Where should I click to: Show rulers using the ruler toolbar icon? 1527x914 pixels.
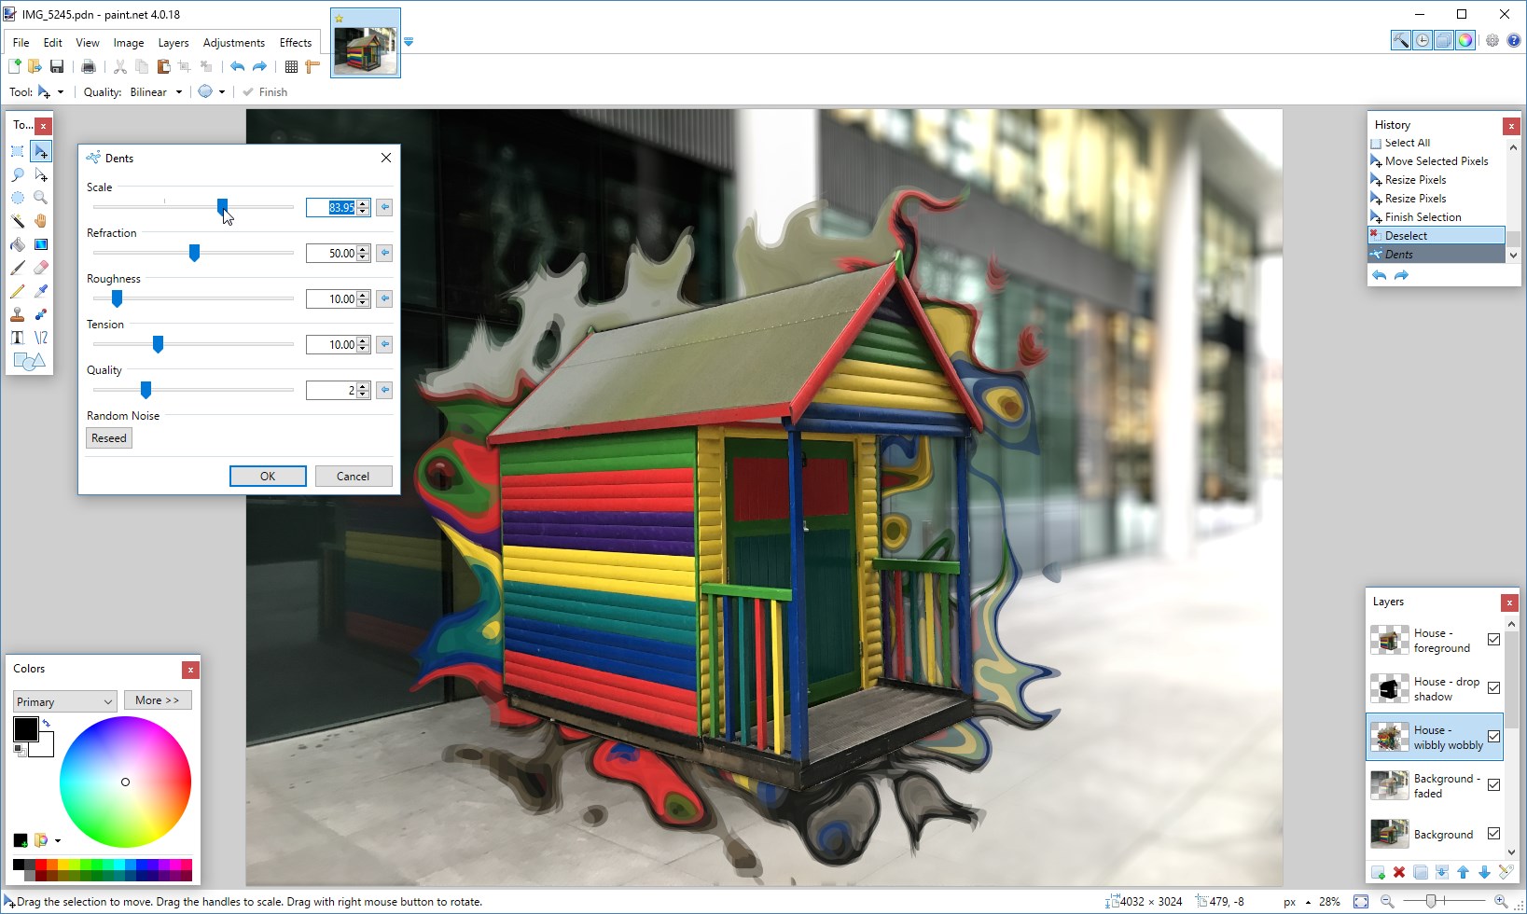[x=312, y=66]
